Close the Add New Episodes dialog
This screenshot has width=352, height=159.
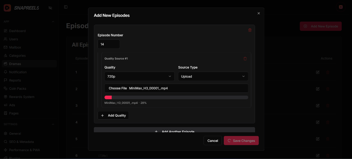(x=258, y=13)
